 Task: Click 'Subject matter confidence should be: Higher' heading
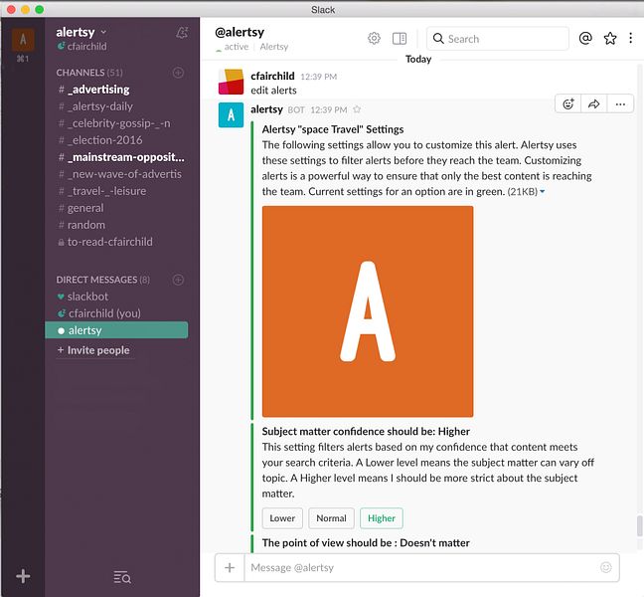[x=366, y=431]
